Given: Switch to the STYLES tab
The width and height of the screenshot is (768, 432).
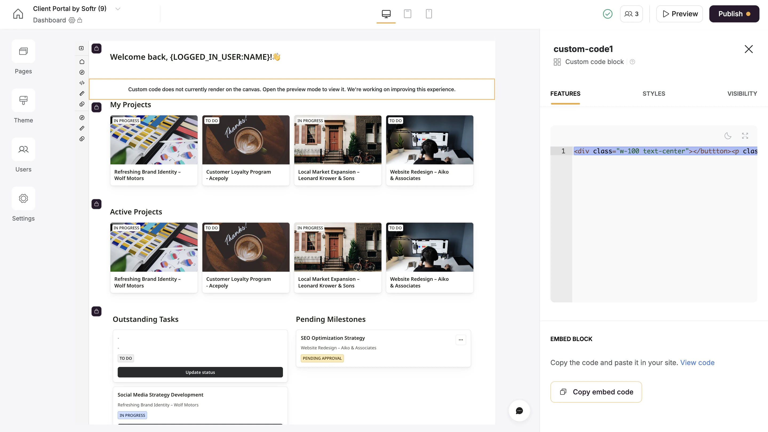Looking at the screenshot, I should click(654, 94).
